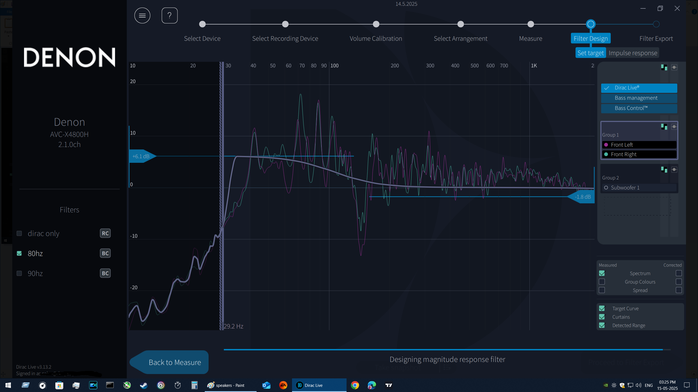Click the +6.1 dB target level handle
This screenshot has width=698, height=392.
[142, 156]
